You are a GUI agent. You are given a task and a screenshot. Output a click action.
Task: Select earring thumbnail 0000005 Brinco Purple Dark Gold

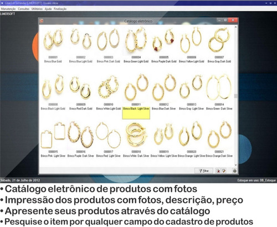click(164, 40)
